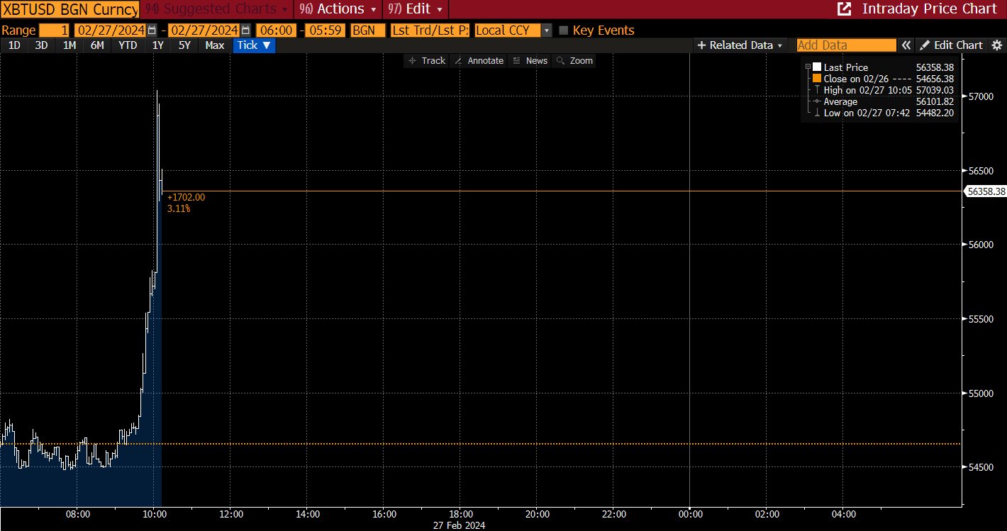The width and height of the screenshot is (1007, 531).
Task: Expand the Local CCY dropdown
Action: (x=546, y=30)
